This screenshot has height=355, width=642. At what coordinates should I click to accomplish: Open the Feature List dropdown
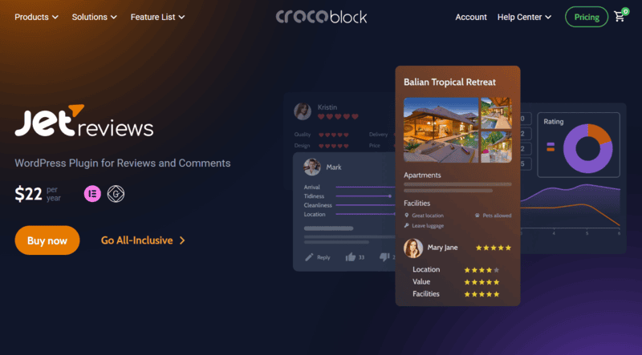tap(157, 17)
